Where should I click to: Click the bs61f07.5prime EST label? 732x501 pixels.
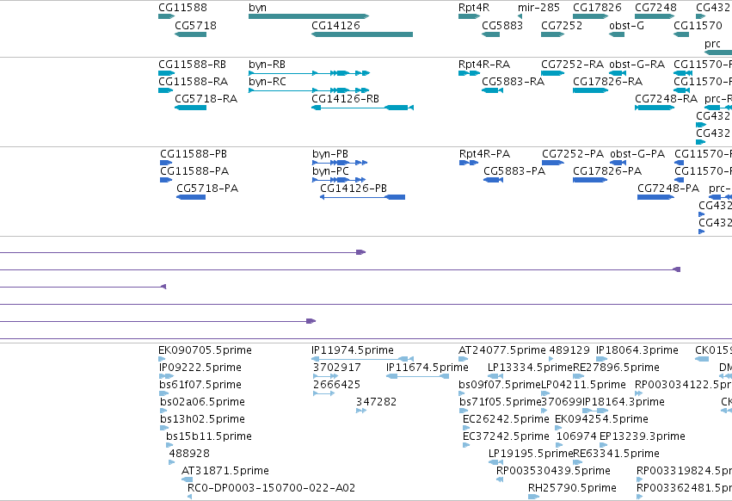(x=200, y=385)
